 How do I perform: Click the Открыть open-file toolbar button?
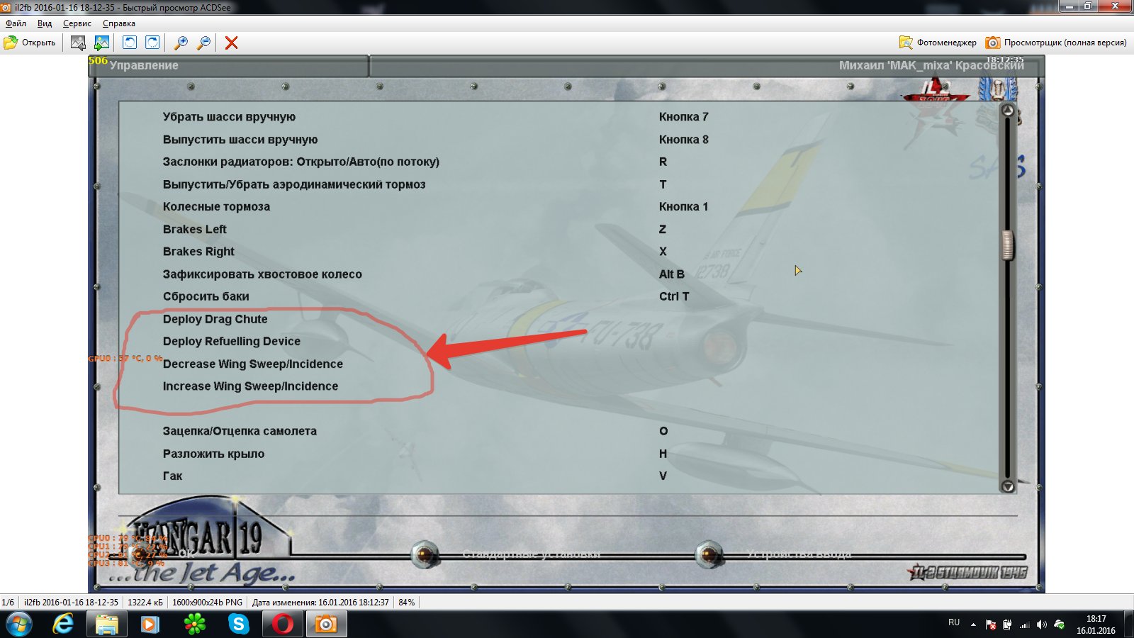click(30, 43)
